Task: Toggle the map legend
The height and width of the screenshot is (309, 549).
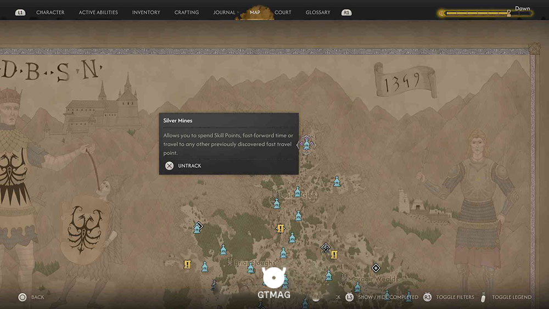Action: [512, 297]
